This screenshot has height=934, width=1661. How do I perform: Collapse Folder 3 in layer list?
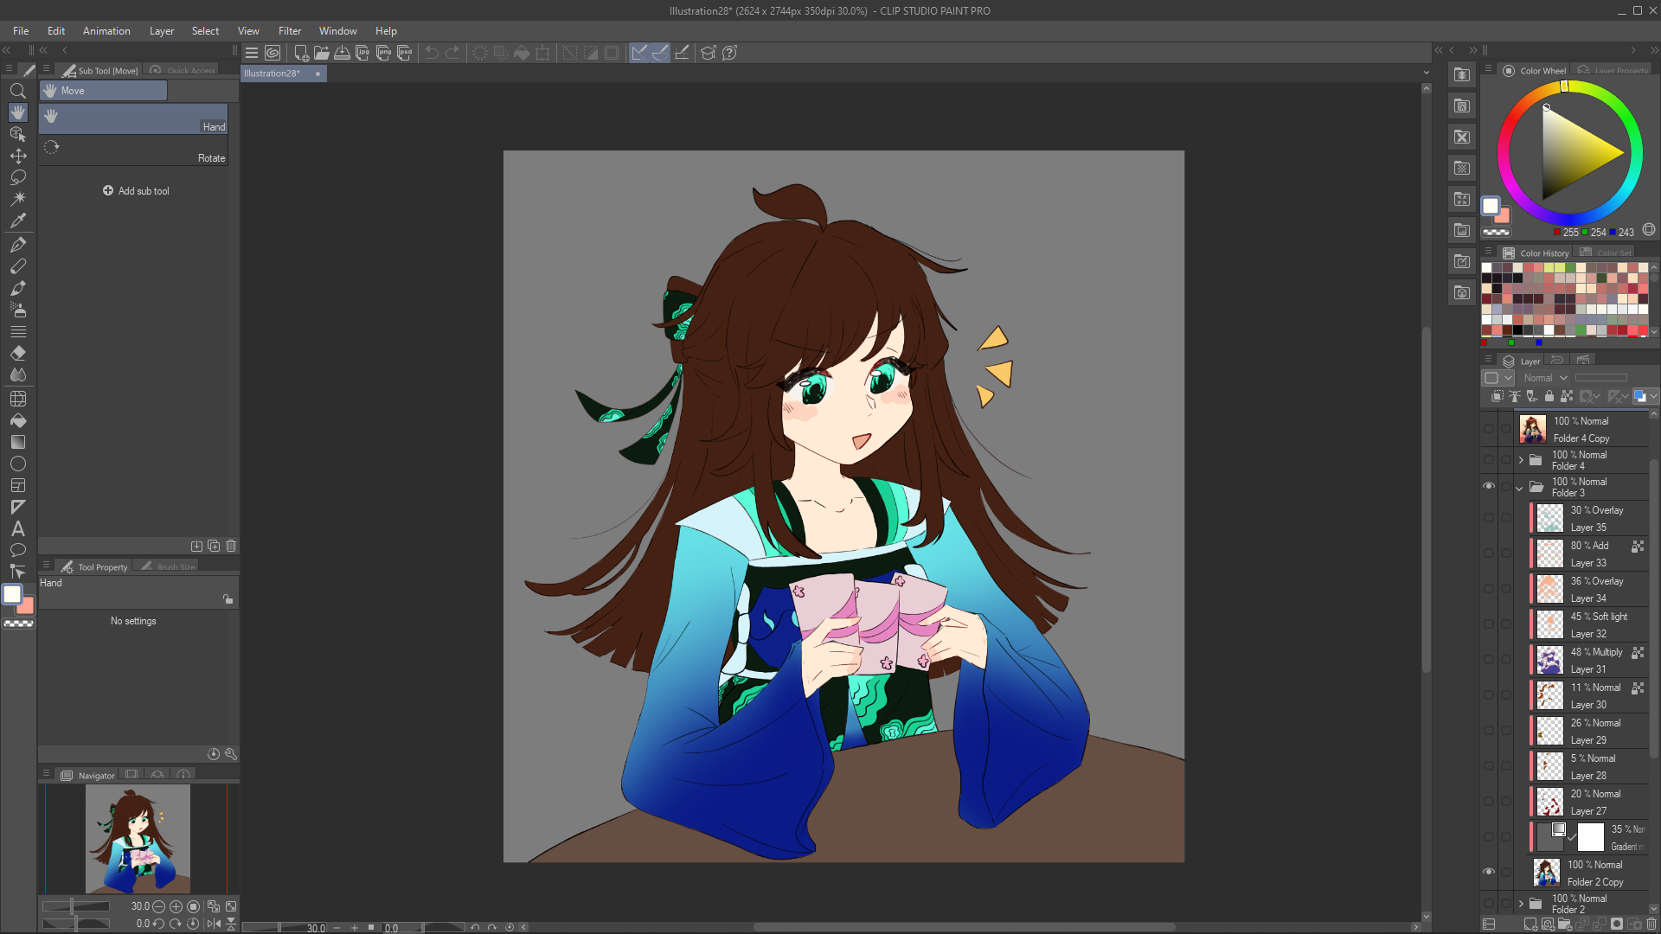click(1520, 488)
